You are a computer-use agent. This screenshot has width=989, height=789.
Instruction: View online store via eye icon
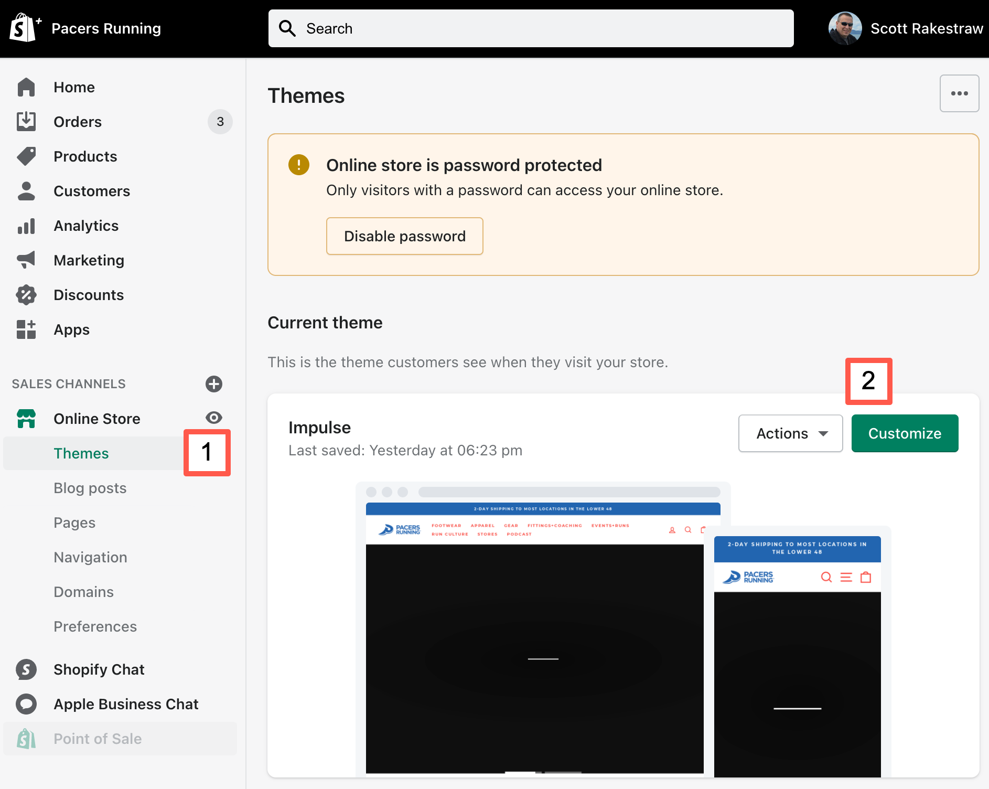pos(214,418)
